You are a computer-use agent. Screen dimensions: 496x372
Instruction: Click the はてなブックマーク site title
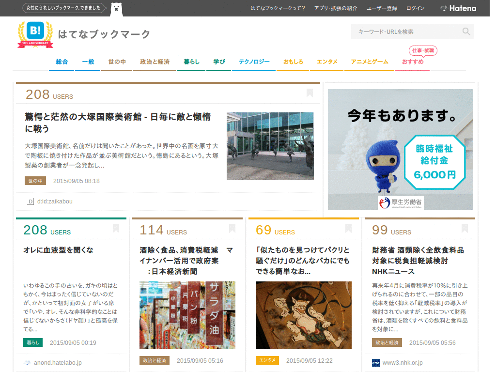[104, 34]
